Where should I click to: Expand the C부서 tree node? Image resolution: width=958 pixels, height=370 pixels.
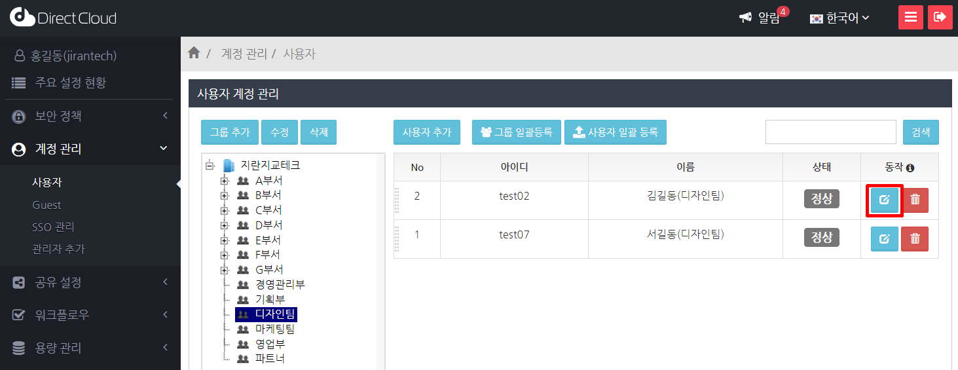pyautogui.click(x=225, y=210)
